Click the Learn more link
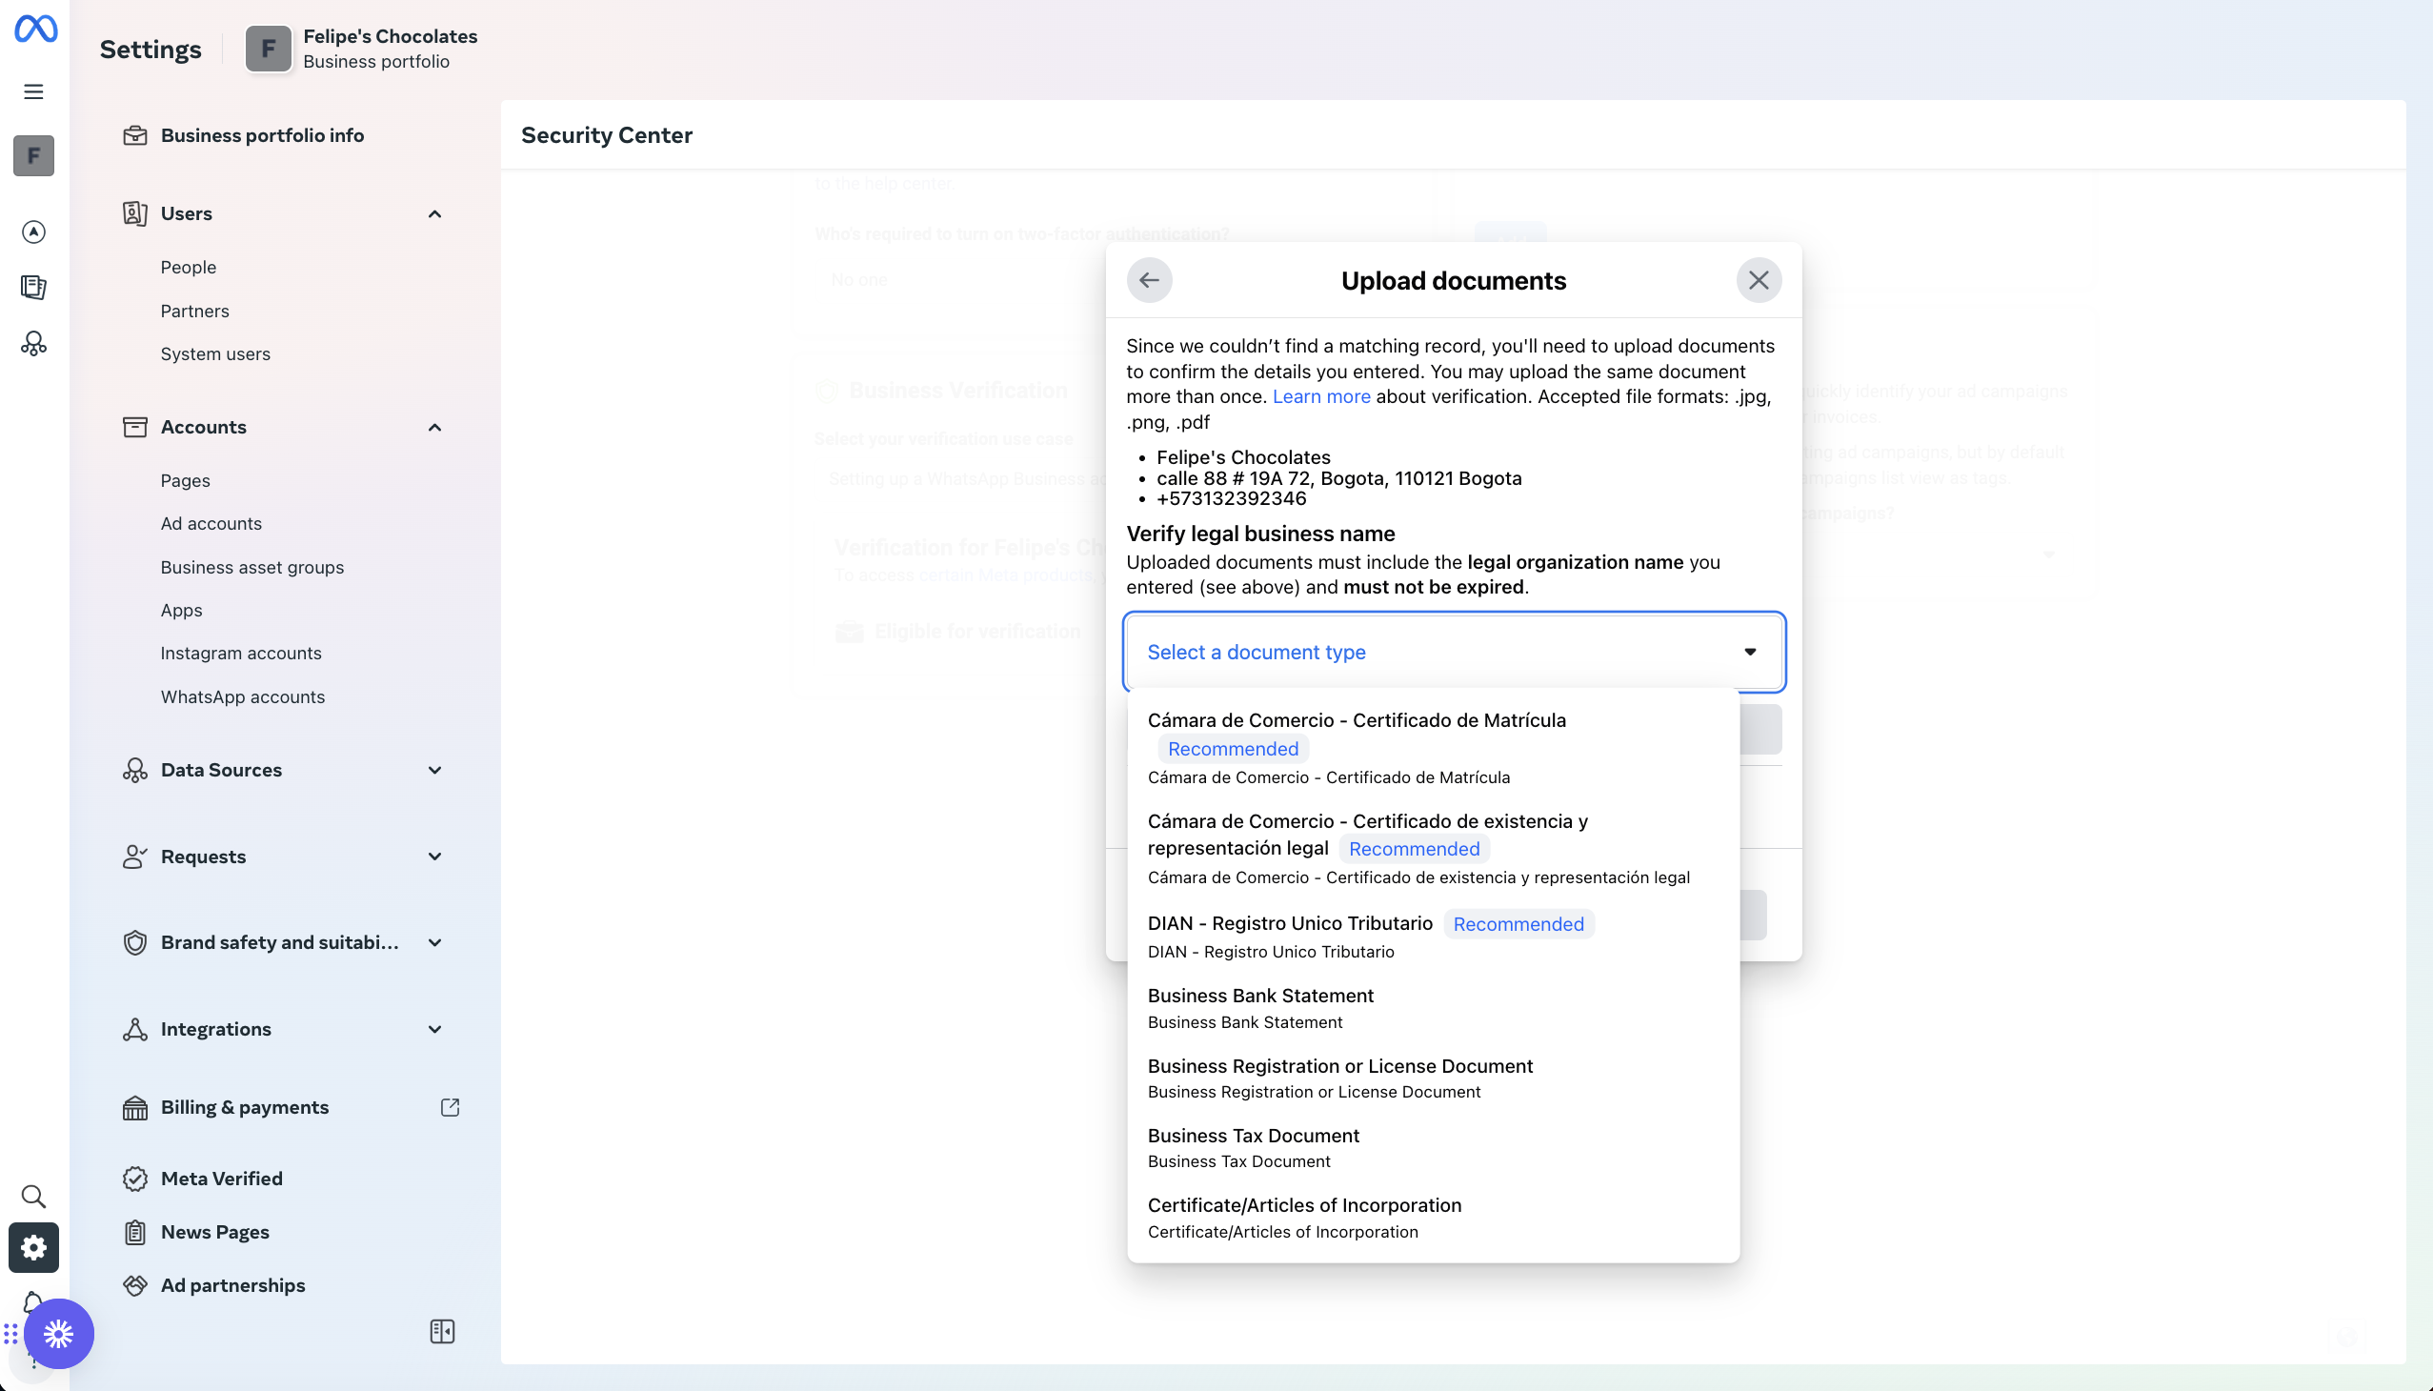Image resolution: width=2433 pixels, height=1391 pixels. pos(1321,396)
